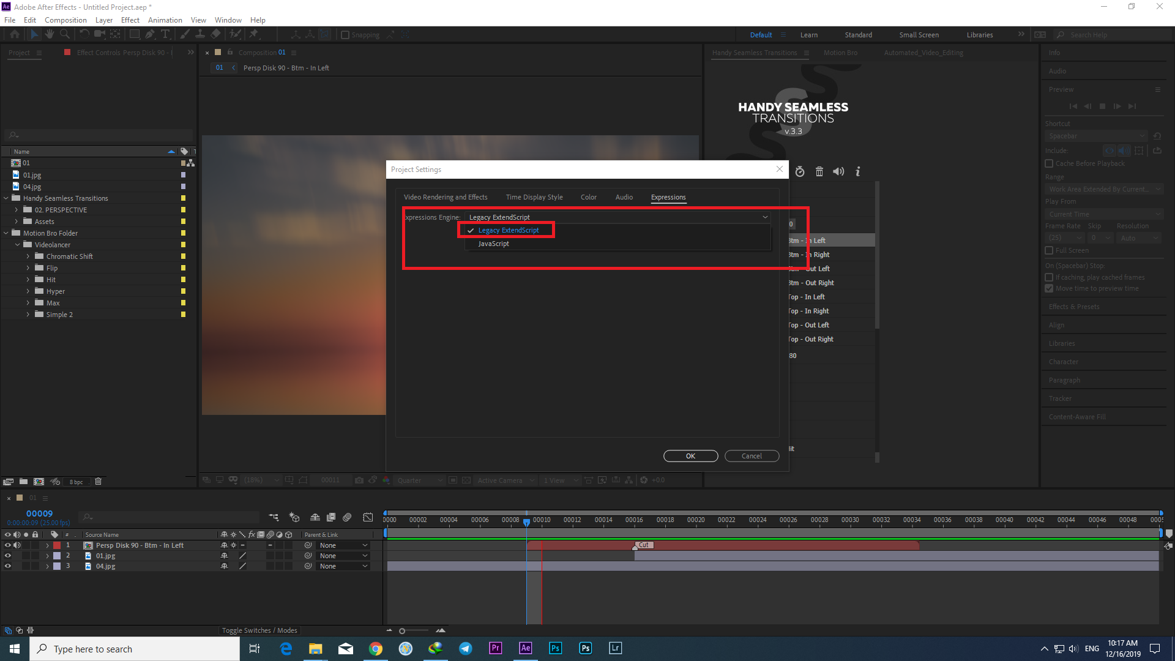Enable the Snapping checkbox
Image resolution: width=1175 pixels, height=661 pixels.
345,35
